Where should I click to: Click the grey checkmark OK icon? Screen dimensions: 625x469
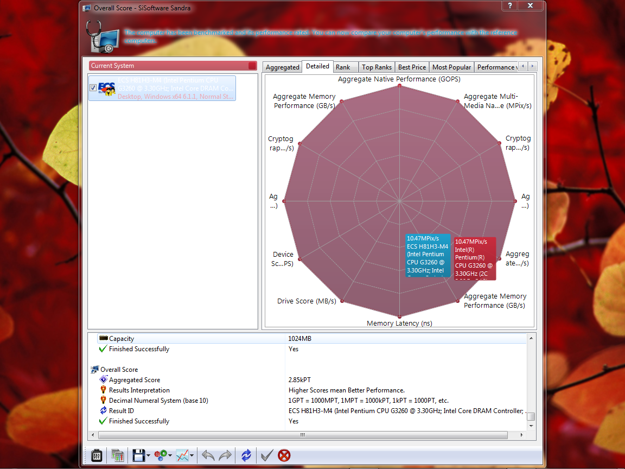click(x=267, y=455)
